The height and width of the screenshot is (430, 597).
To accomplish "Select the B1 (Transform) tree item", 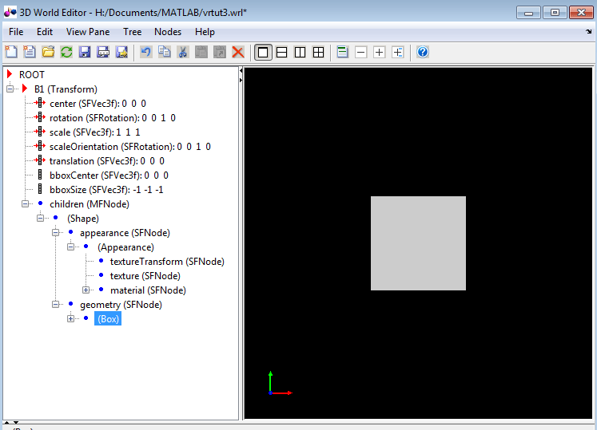I will pos(66,89).
